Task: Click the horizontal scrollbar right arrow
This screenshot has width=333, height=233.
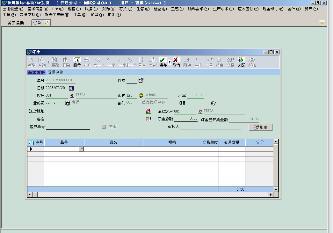Action: coord(271,194)
